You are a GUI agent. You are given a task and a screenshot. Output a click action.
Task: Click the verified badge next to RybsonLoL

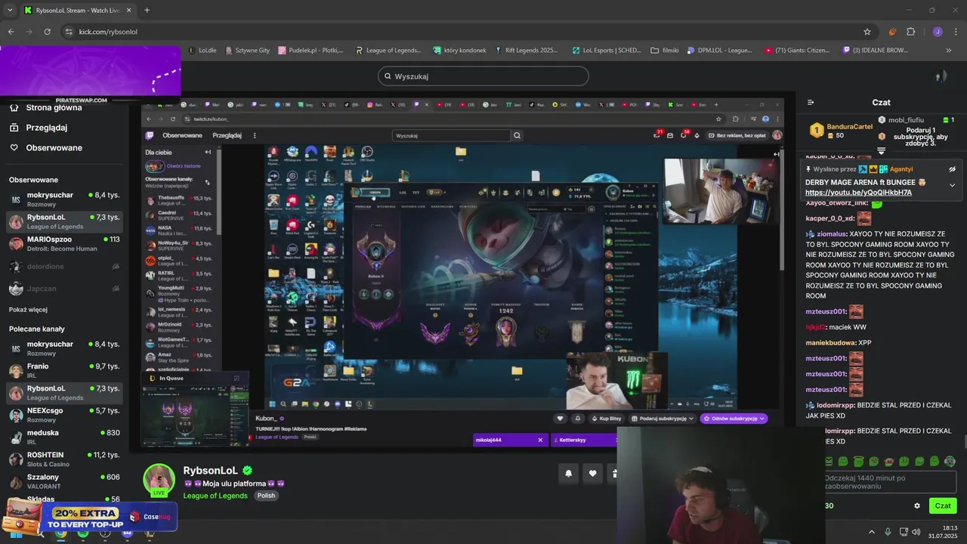(x=247, y=471)
